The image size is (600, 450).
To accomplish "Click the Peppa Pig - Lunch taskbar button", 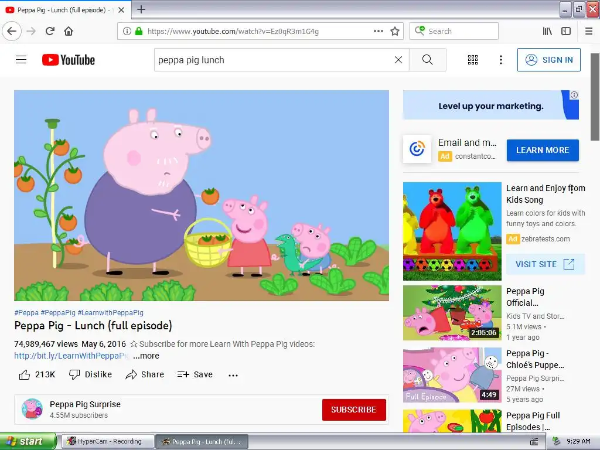I will pyautogui.click(x=202, y=442).
